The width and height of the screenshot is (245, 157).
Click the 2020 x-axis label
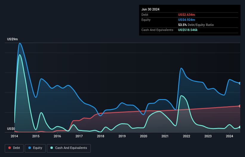pos(144,136)
